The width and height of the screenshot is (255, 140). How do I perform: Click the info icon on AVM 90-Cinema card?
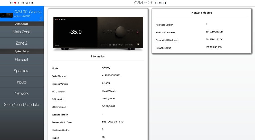click(41, 18)
